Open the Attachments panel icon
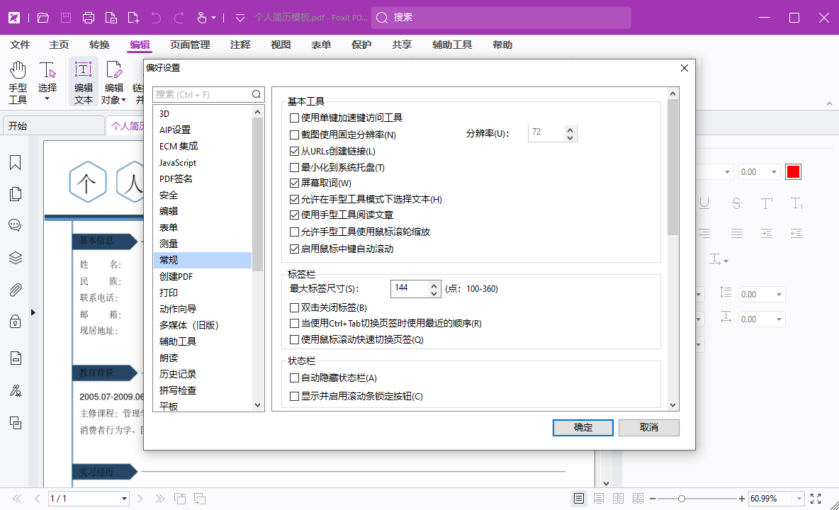The height and width of the screenshot is (510, 839). click(x=15, y=289)
